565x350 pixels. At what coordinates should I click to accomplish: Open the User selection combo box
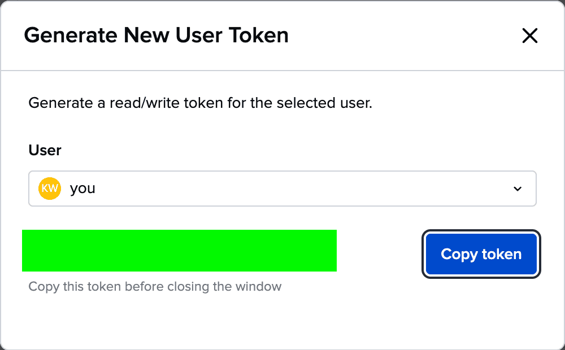tap(282, 189)
